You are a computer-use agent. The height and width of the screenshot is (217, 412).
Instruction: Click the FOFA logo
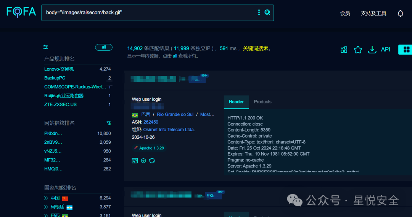pyautogui.click(x=21, y=12)
